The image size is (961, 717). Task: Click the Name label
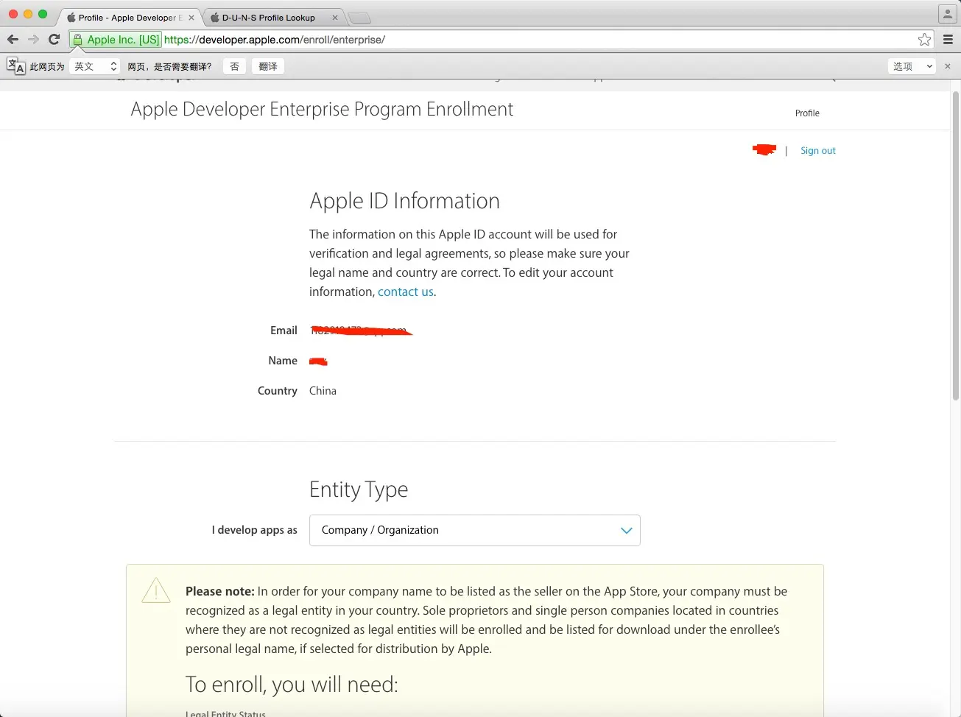(283, 361)
